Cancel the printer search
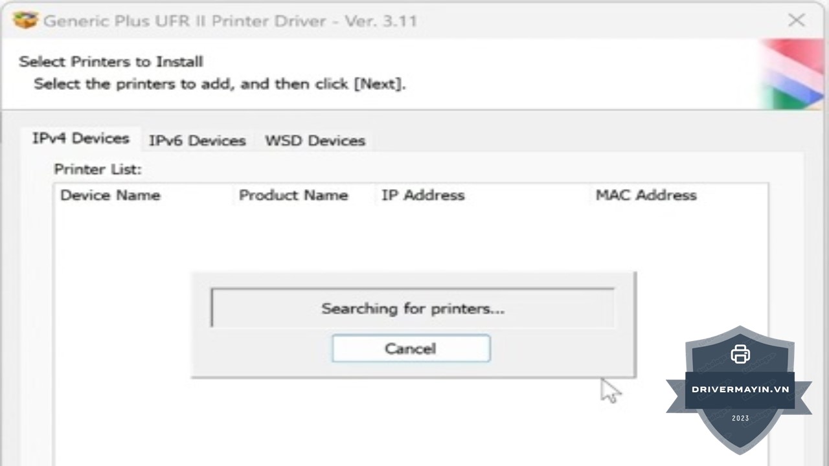The width and height of the screenshot is (829, 466). [x=411, y=349]
